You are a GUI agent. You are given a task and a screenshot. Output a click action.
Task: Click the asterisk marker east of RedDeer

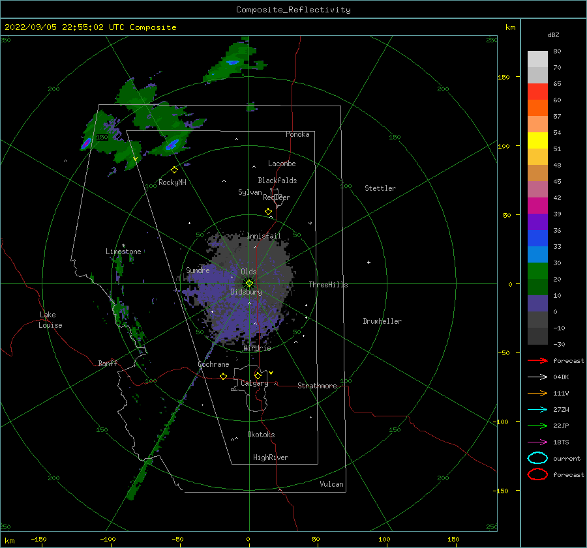(310, 224)
